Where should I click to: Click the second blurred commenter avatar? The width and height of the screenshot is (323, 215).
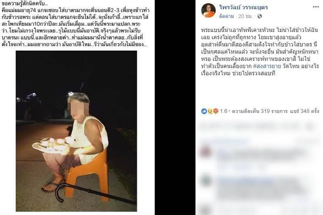(206, 181)
